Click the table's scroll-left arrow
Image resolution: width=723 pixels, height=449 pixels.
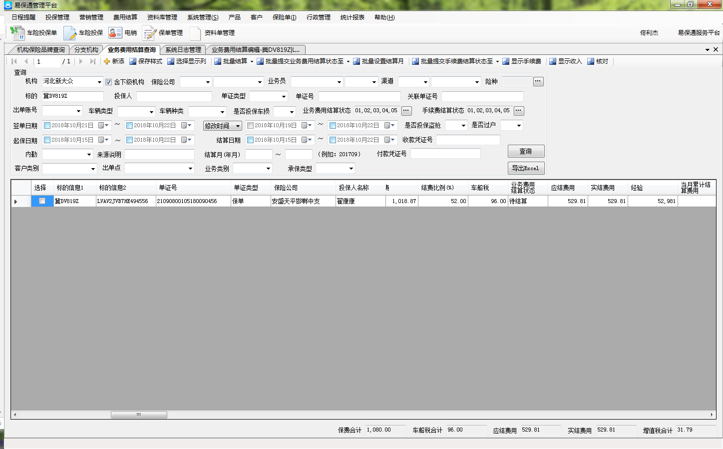point(15,415)
